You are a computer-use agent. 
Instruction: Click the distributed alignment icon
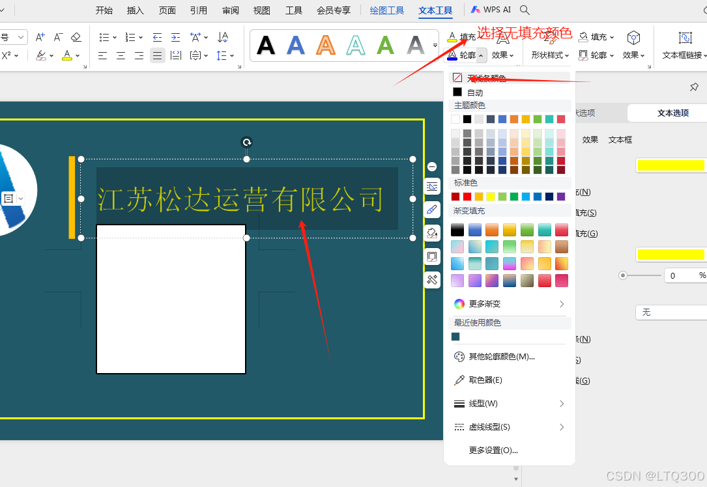pos(176,55)
